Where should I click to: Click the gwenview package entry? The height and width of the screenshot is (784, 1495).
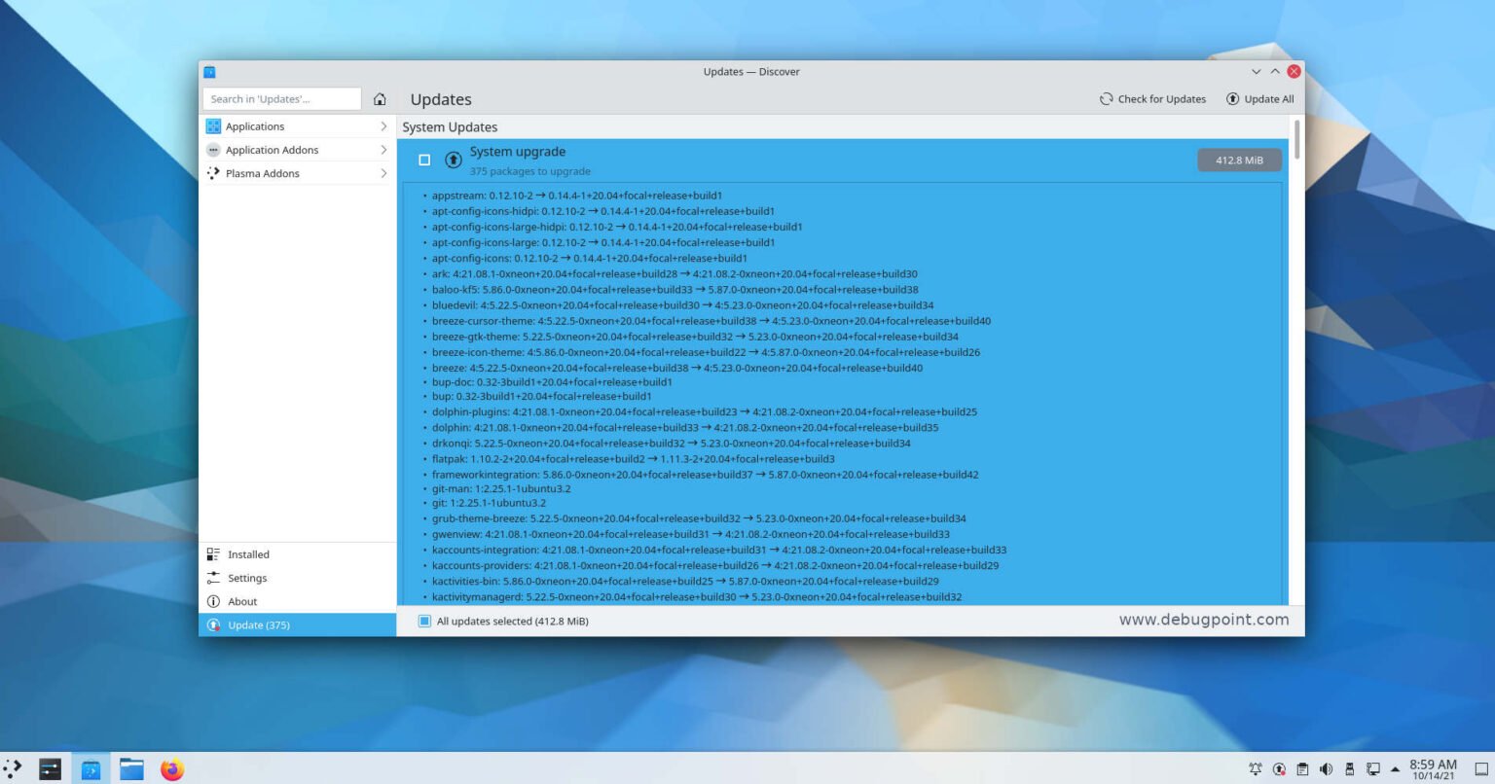coord(691,534)
